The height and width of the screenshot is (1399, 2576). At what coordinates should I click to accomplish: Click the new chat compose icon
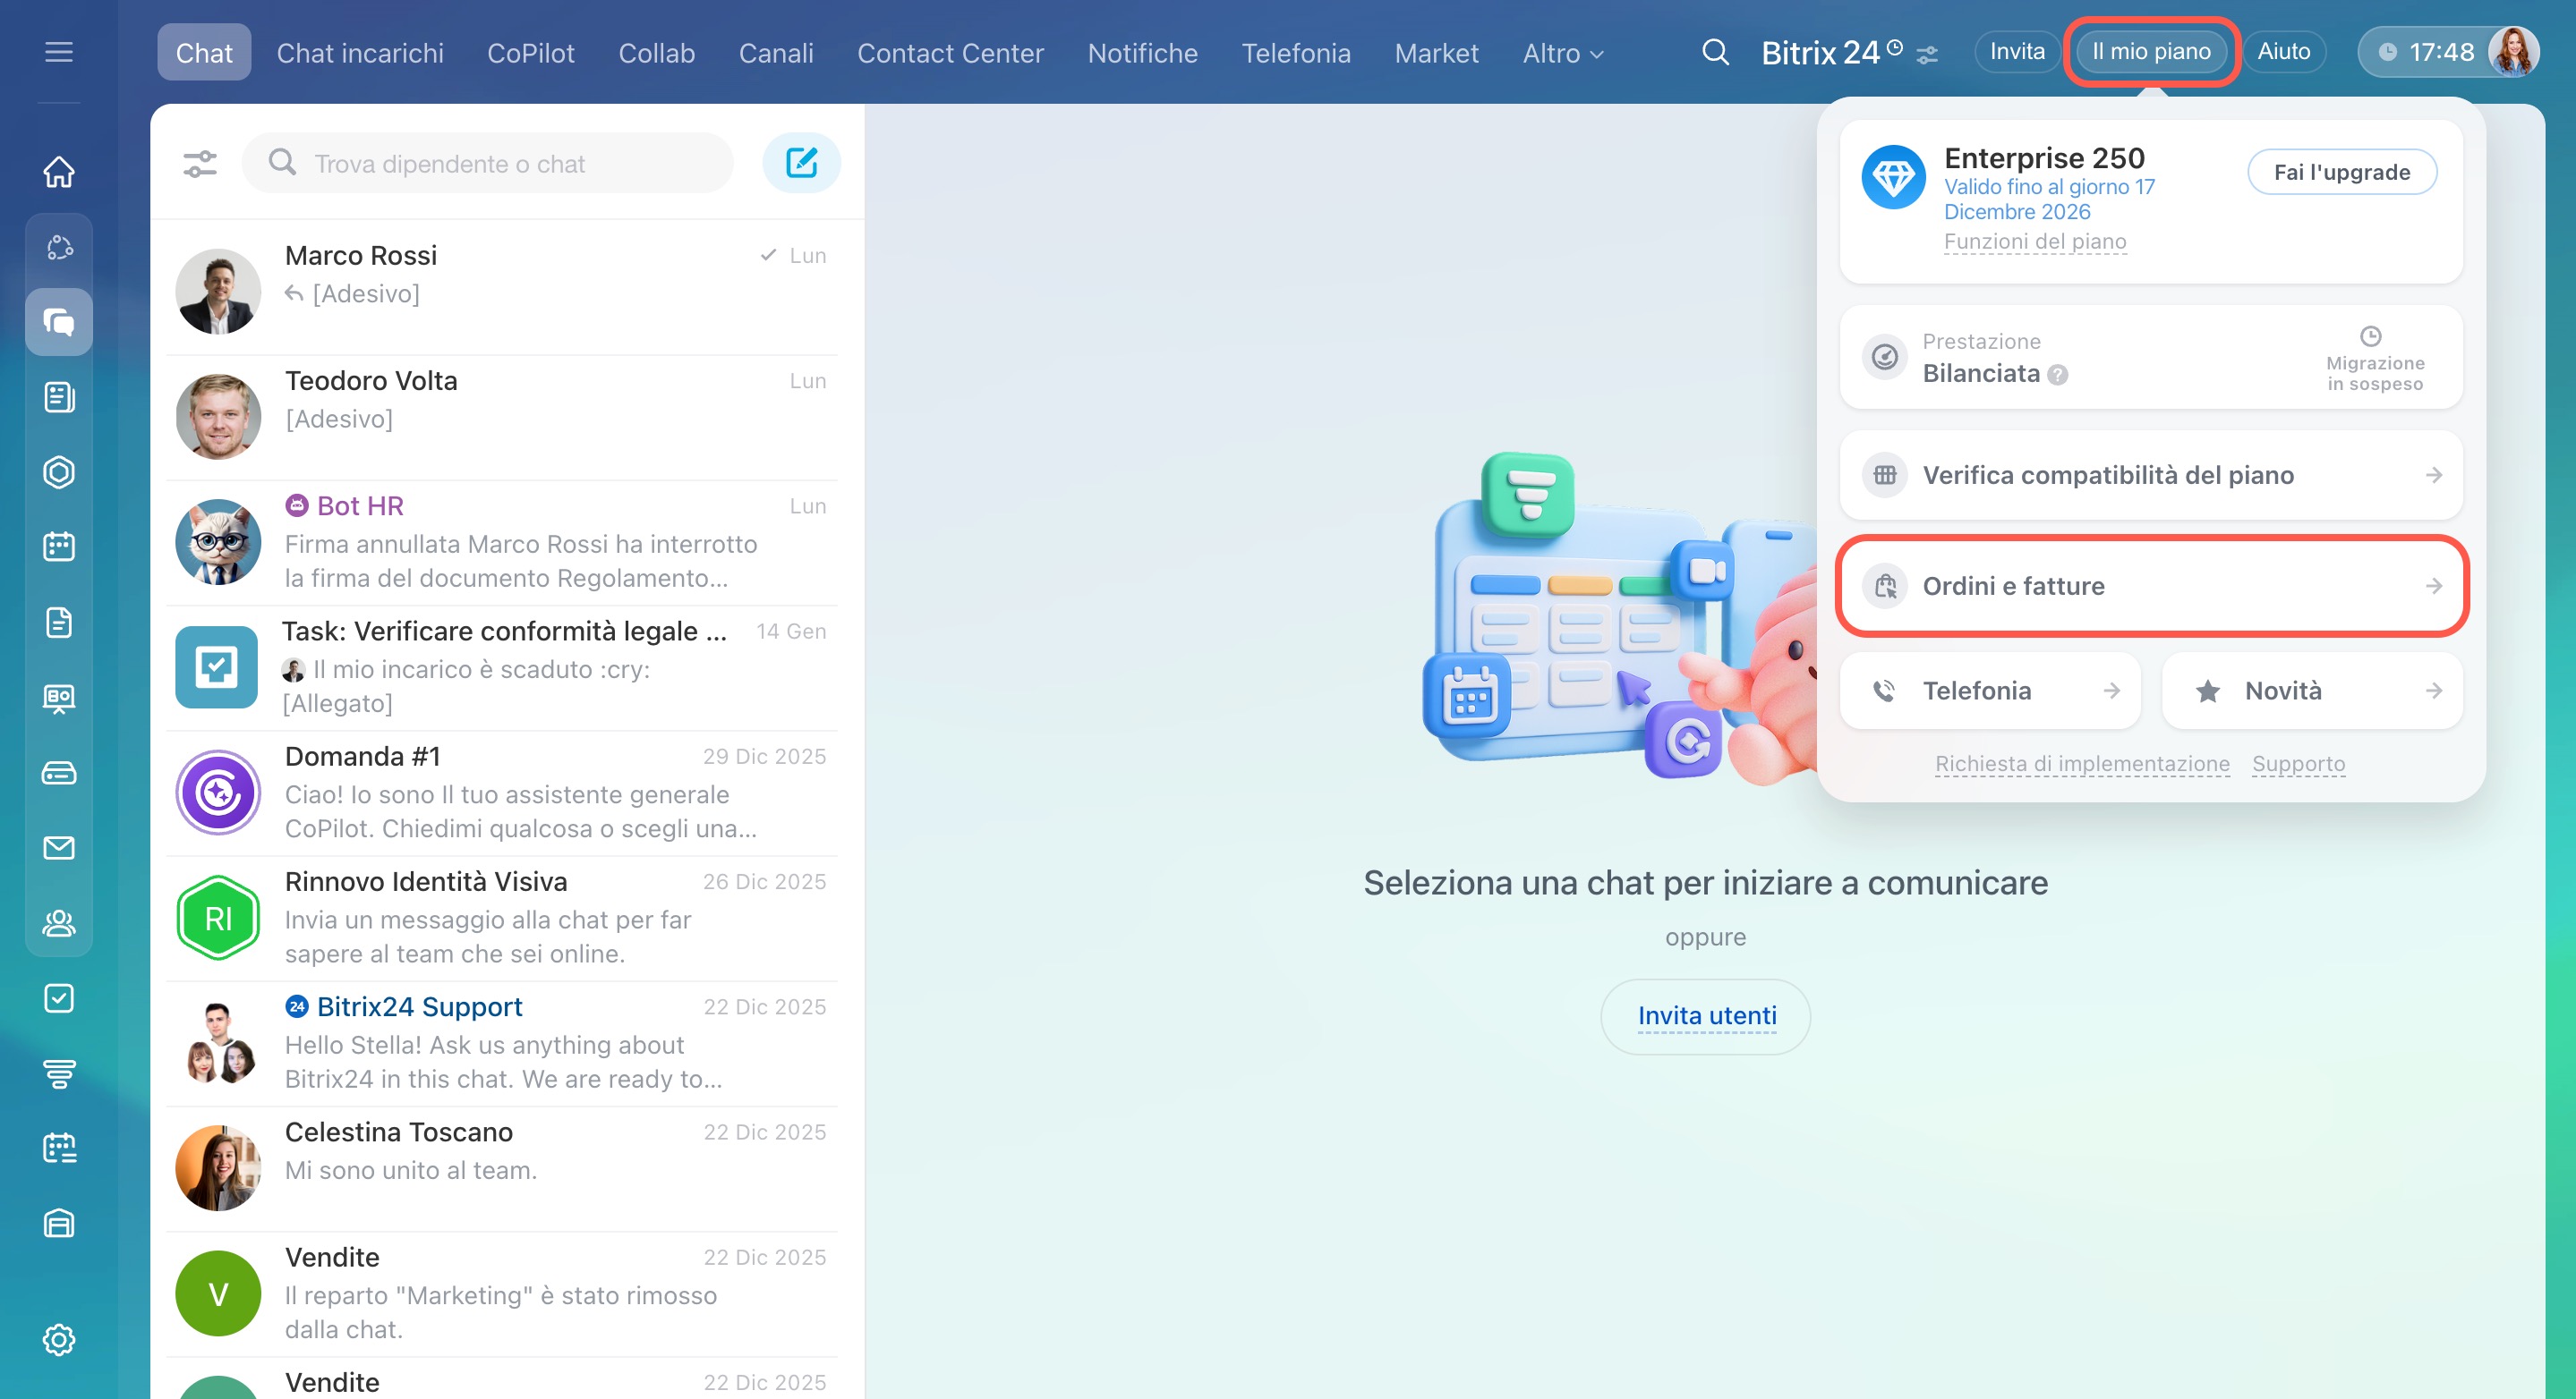click(801, 163)
